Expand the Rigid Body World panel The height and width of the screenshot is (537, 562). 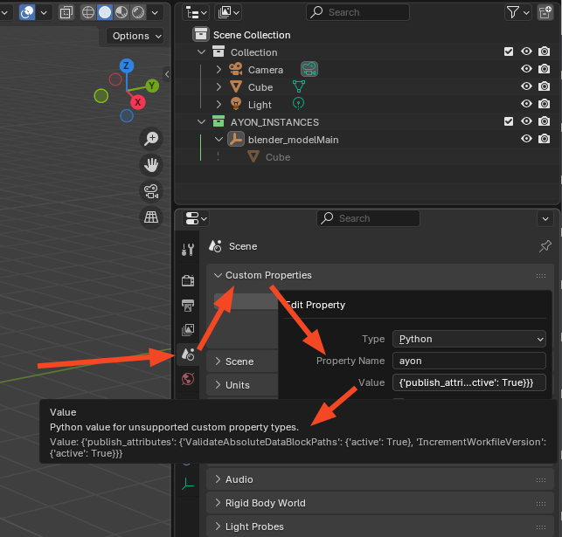[x=265, y=502]
